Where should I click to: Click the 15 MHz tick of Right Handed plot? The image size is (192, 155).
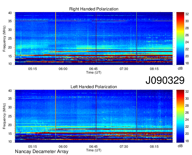tap(10, 56)
